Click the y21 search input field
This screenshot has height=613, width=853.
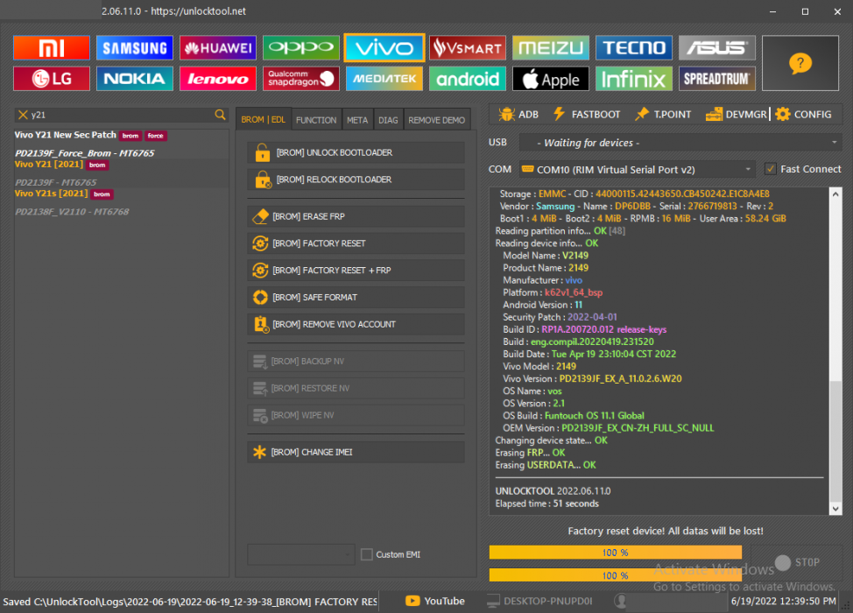click(122, 115)
